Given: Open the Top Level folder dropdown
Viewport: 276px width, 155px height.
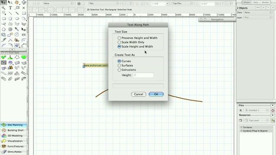Looking at the screenshot, I should pyautogui.click(x=256, y=121).
